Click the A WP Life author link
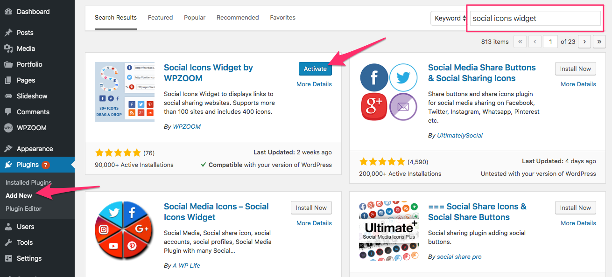Screen dimensions: 612x277 pos(186,265)
